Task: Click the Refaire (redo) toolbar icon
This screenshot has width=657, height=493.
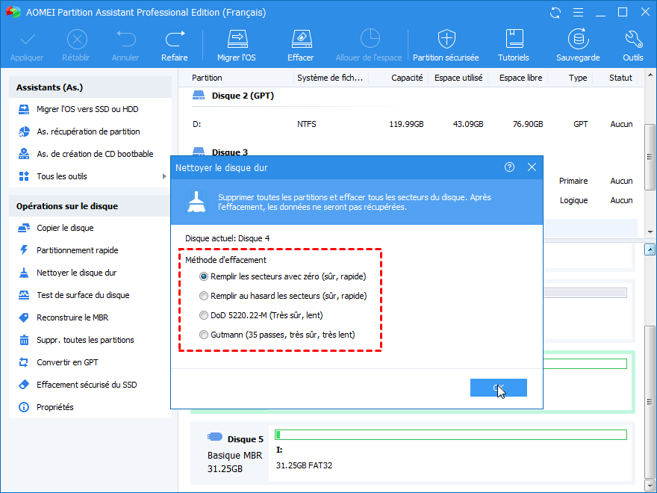Action: tap(175, 46)
